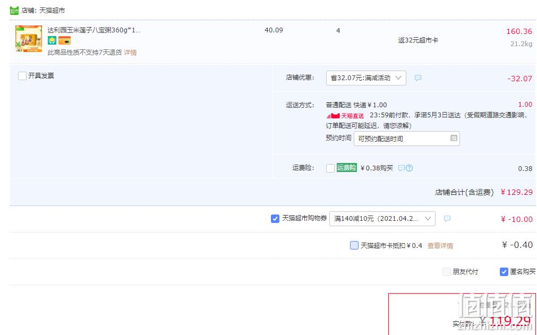Image resolution: width=537 pixels, height=335 pixels.
Task: Click the 查看详情 link
Action: pyautogui.click(x=440, y=246)
